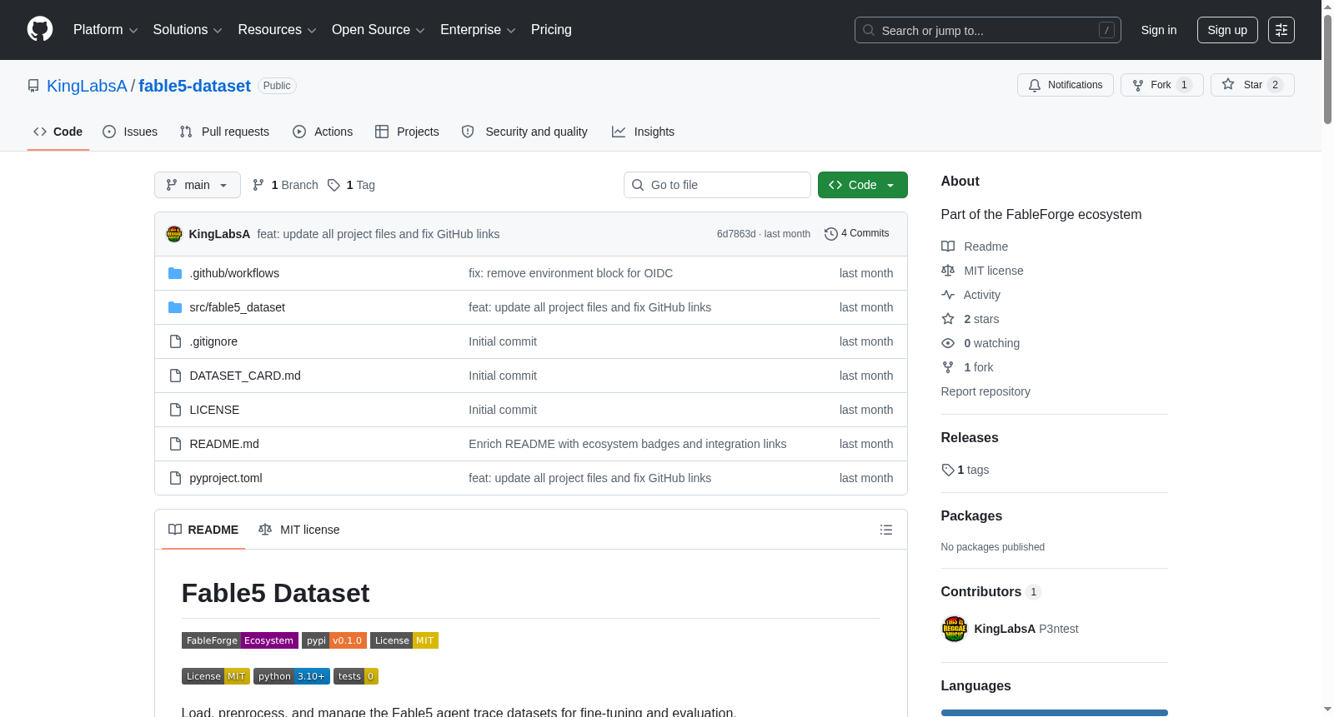The width and height of the screenshot is (1334, 717).
Task: Open the DATASET_CARD.md file name
Action: [x=245, y=376]
